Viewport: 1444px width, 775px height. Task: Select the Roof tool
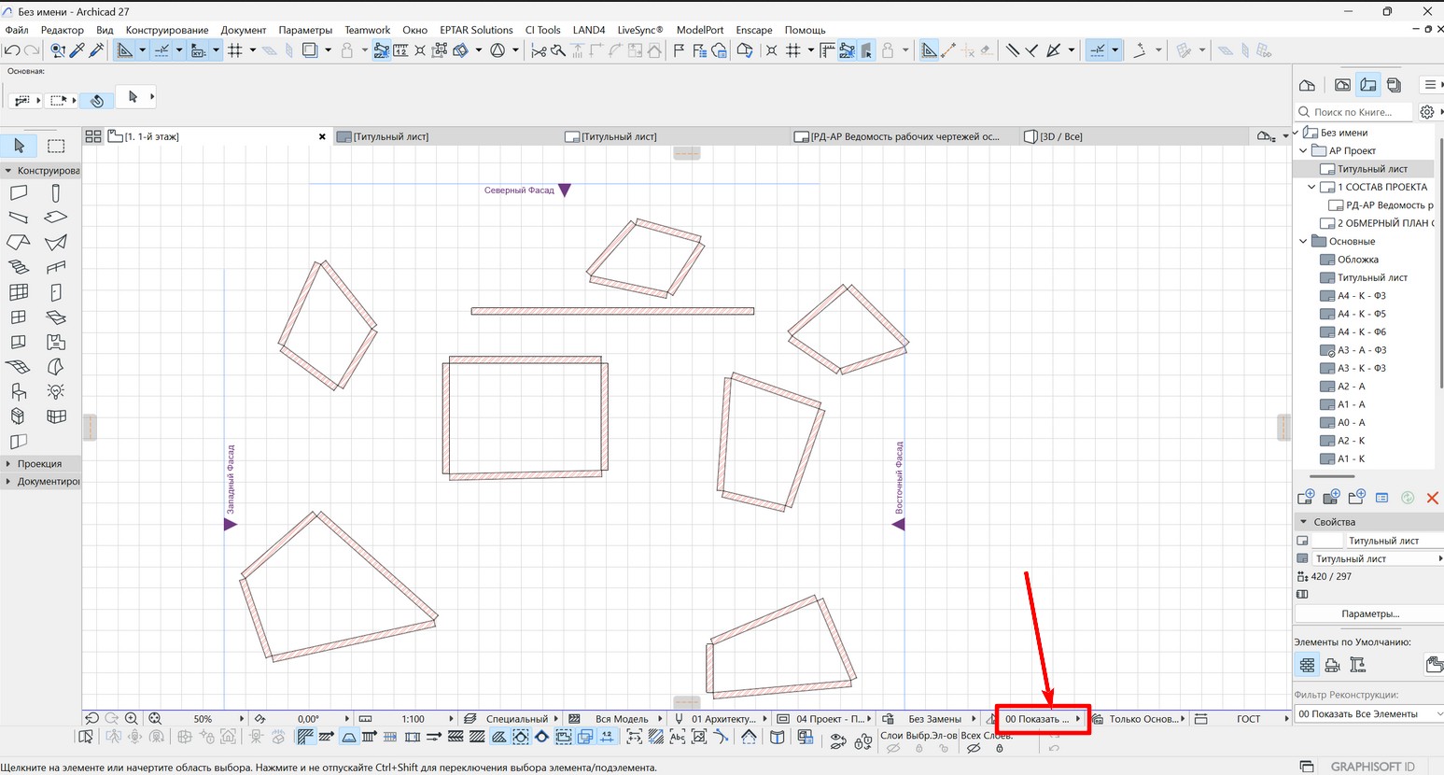(19, 243)
